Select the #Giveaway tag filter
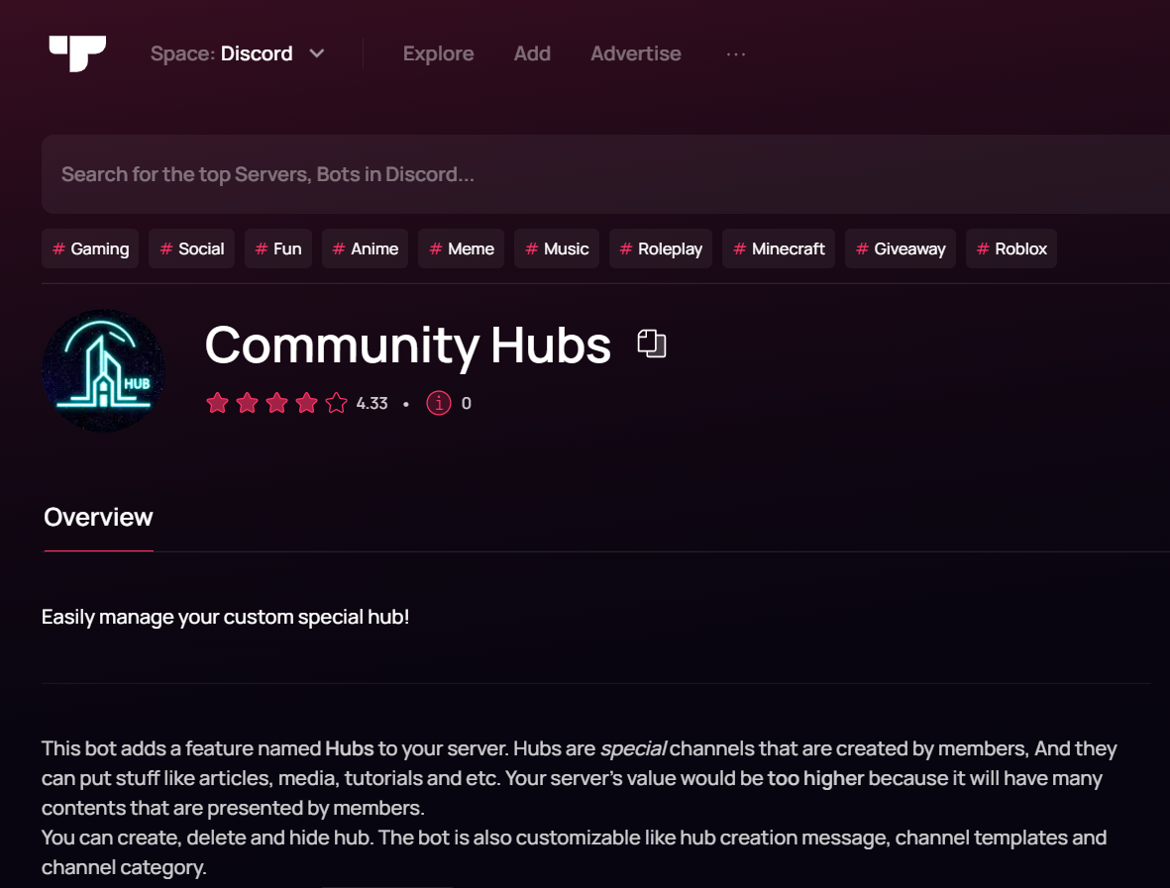This screenshot has height=888, width=1170. [x=900, y=248]
